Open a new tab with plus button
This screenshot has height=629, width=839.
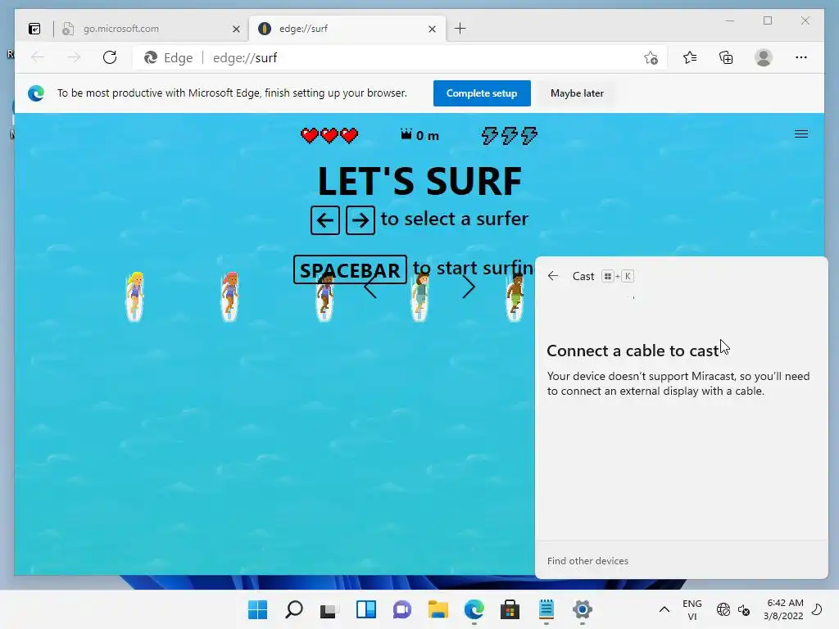(460, 29)
